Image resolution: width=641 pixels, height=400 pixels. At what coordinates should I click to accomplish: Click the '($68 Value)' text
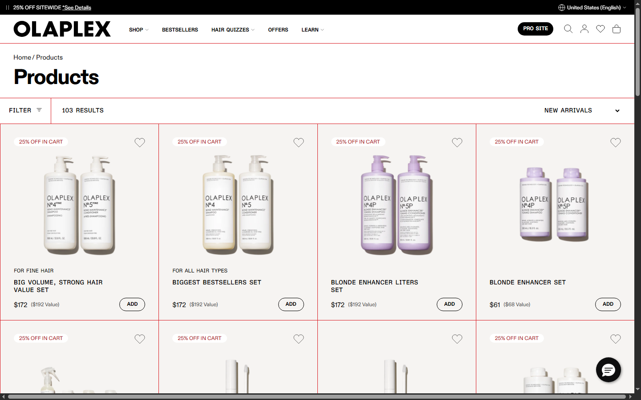click(x=517, y=304)
